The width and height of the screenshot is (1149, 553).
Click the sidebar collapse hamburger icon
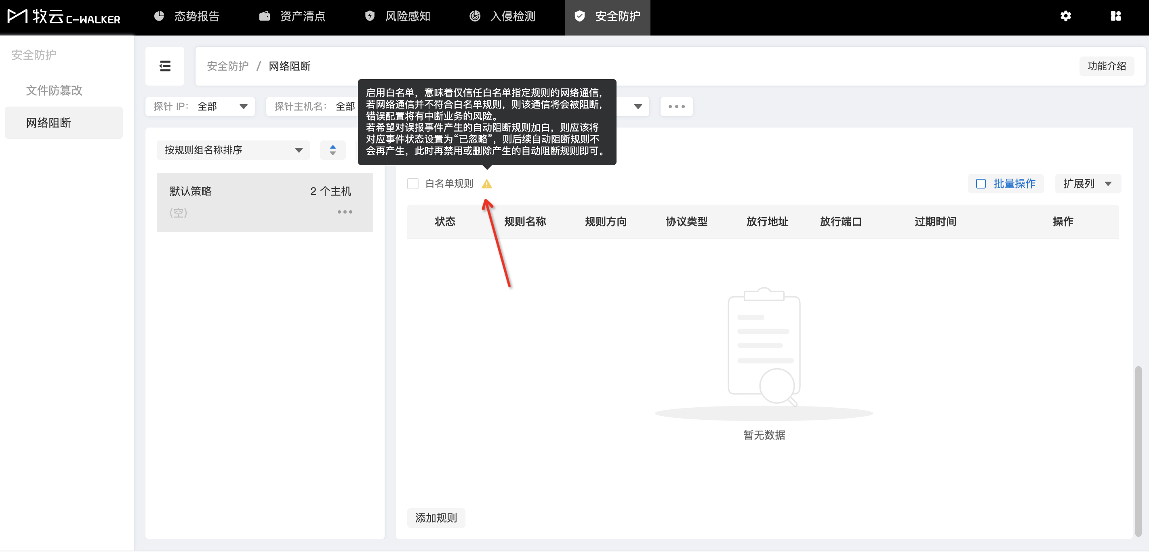point(164,66)
